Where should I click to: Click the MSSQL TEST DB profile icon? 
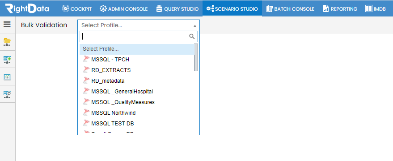(x=86, y=123)
